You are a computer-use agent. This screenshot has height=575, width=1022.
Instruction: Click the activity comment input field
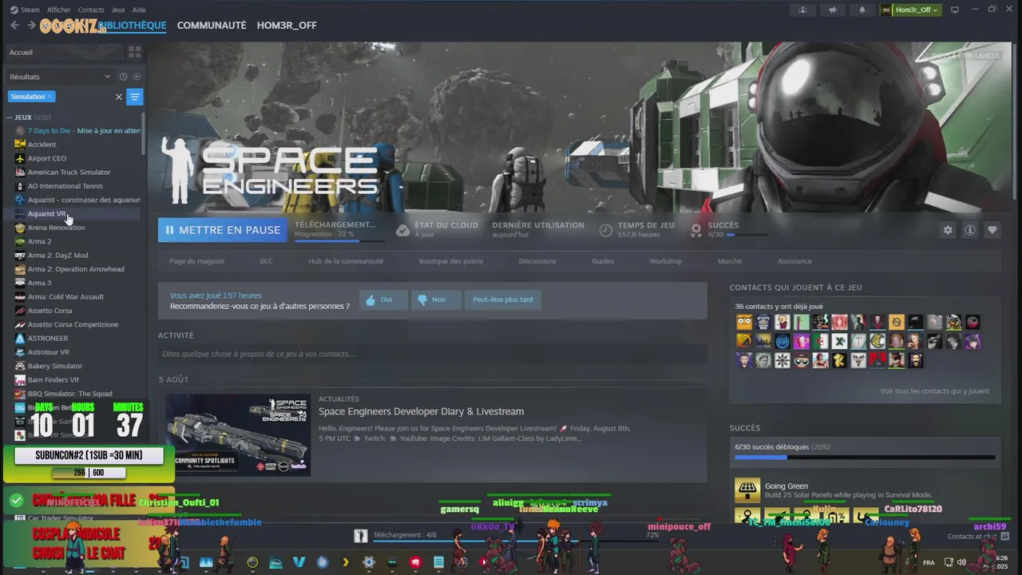click(x=432, y=354)
